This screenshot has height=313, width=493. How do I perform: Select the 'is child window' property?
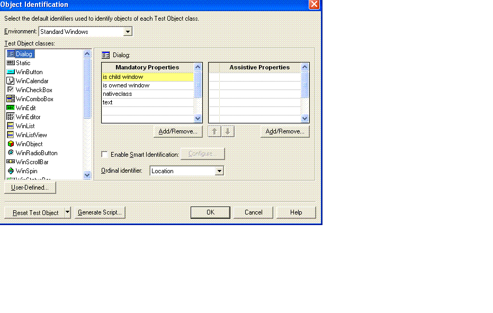(147, 77)
